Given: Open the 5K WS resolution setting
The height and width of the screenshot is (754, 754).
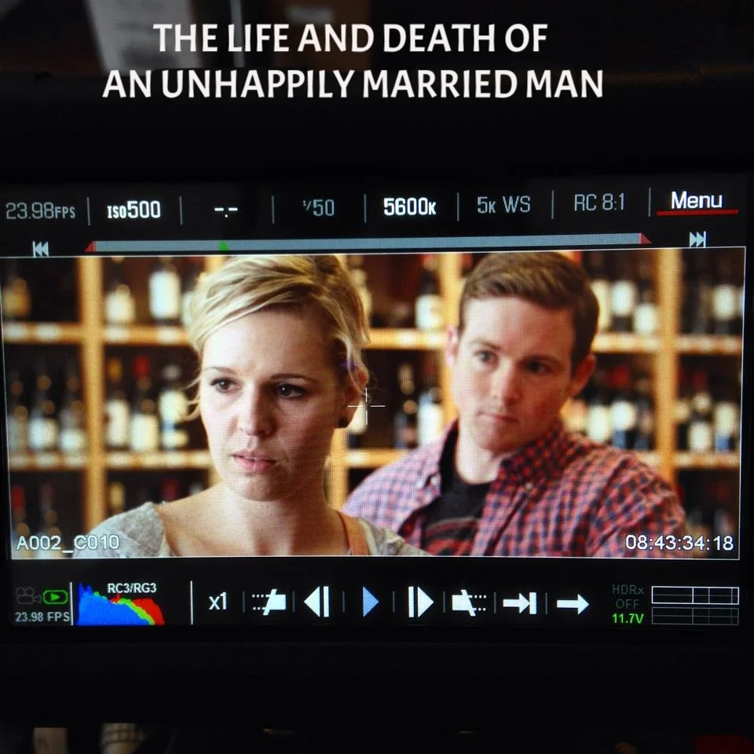Looking at the screenshot, I should click(503, 205).
